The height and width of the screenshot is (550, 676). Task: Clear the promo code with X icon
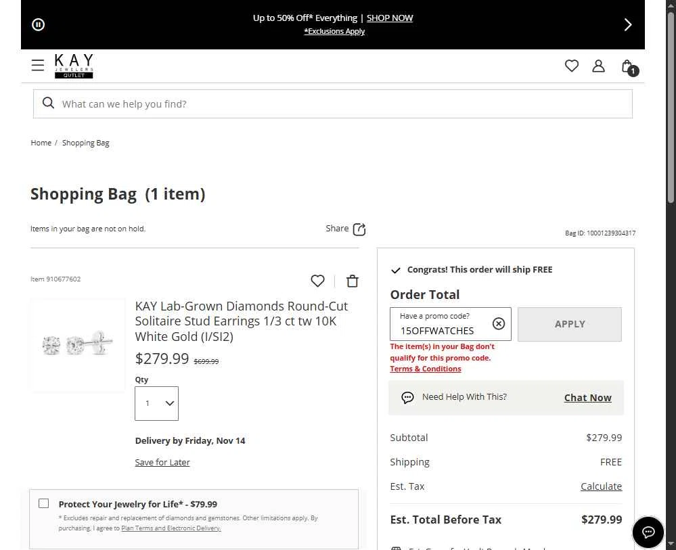(499, 323)
